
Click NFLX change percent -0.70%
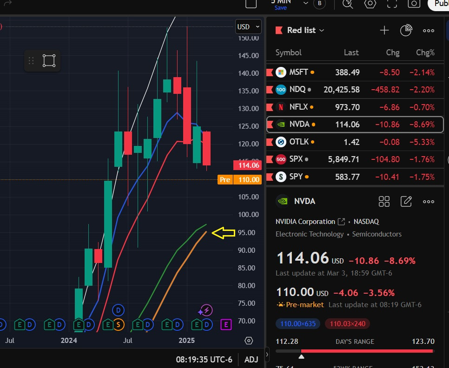[422, 107]
